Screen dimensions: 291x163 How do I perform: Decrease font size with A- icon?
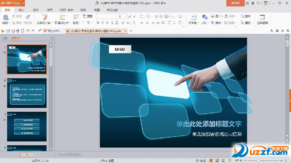(135, 16)
